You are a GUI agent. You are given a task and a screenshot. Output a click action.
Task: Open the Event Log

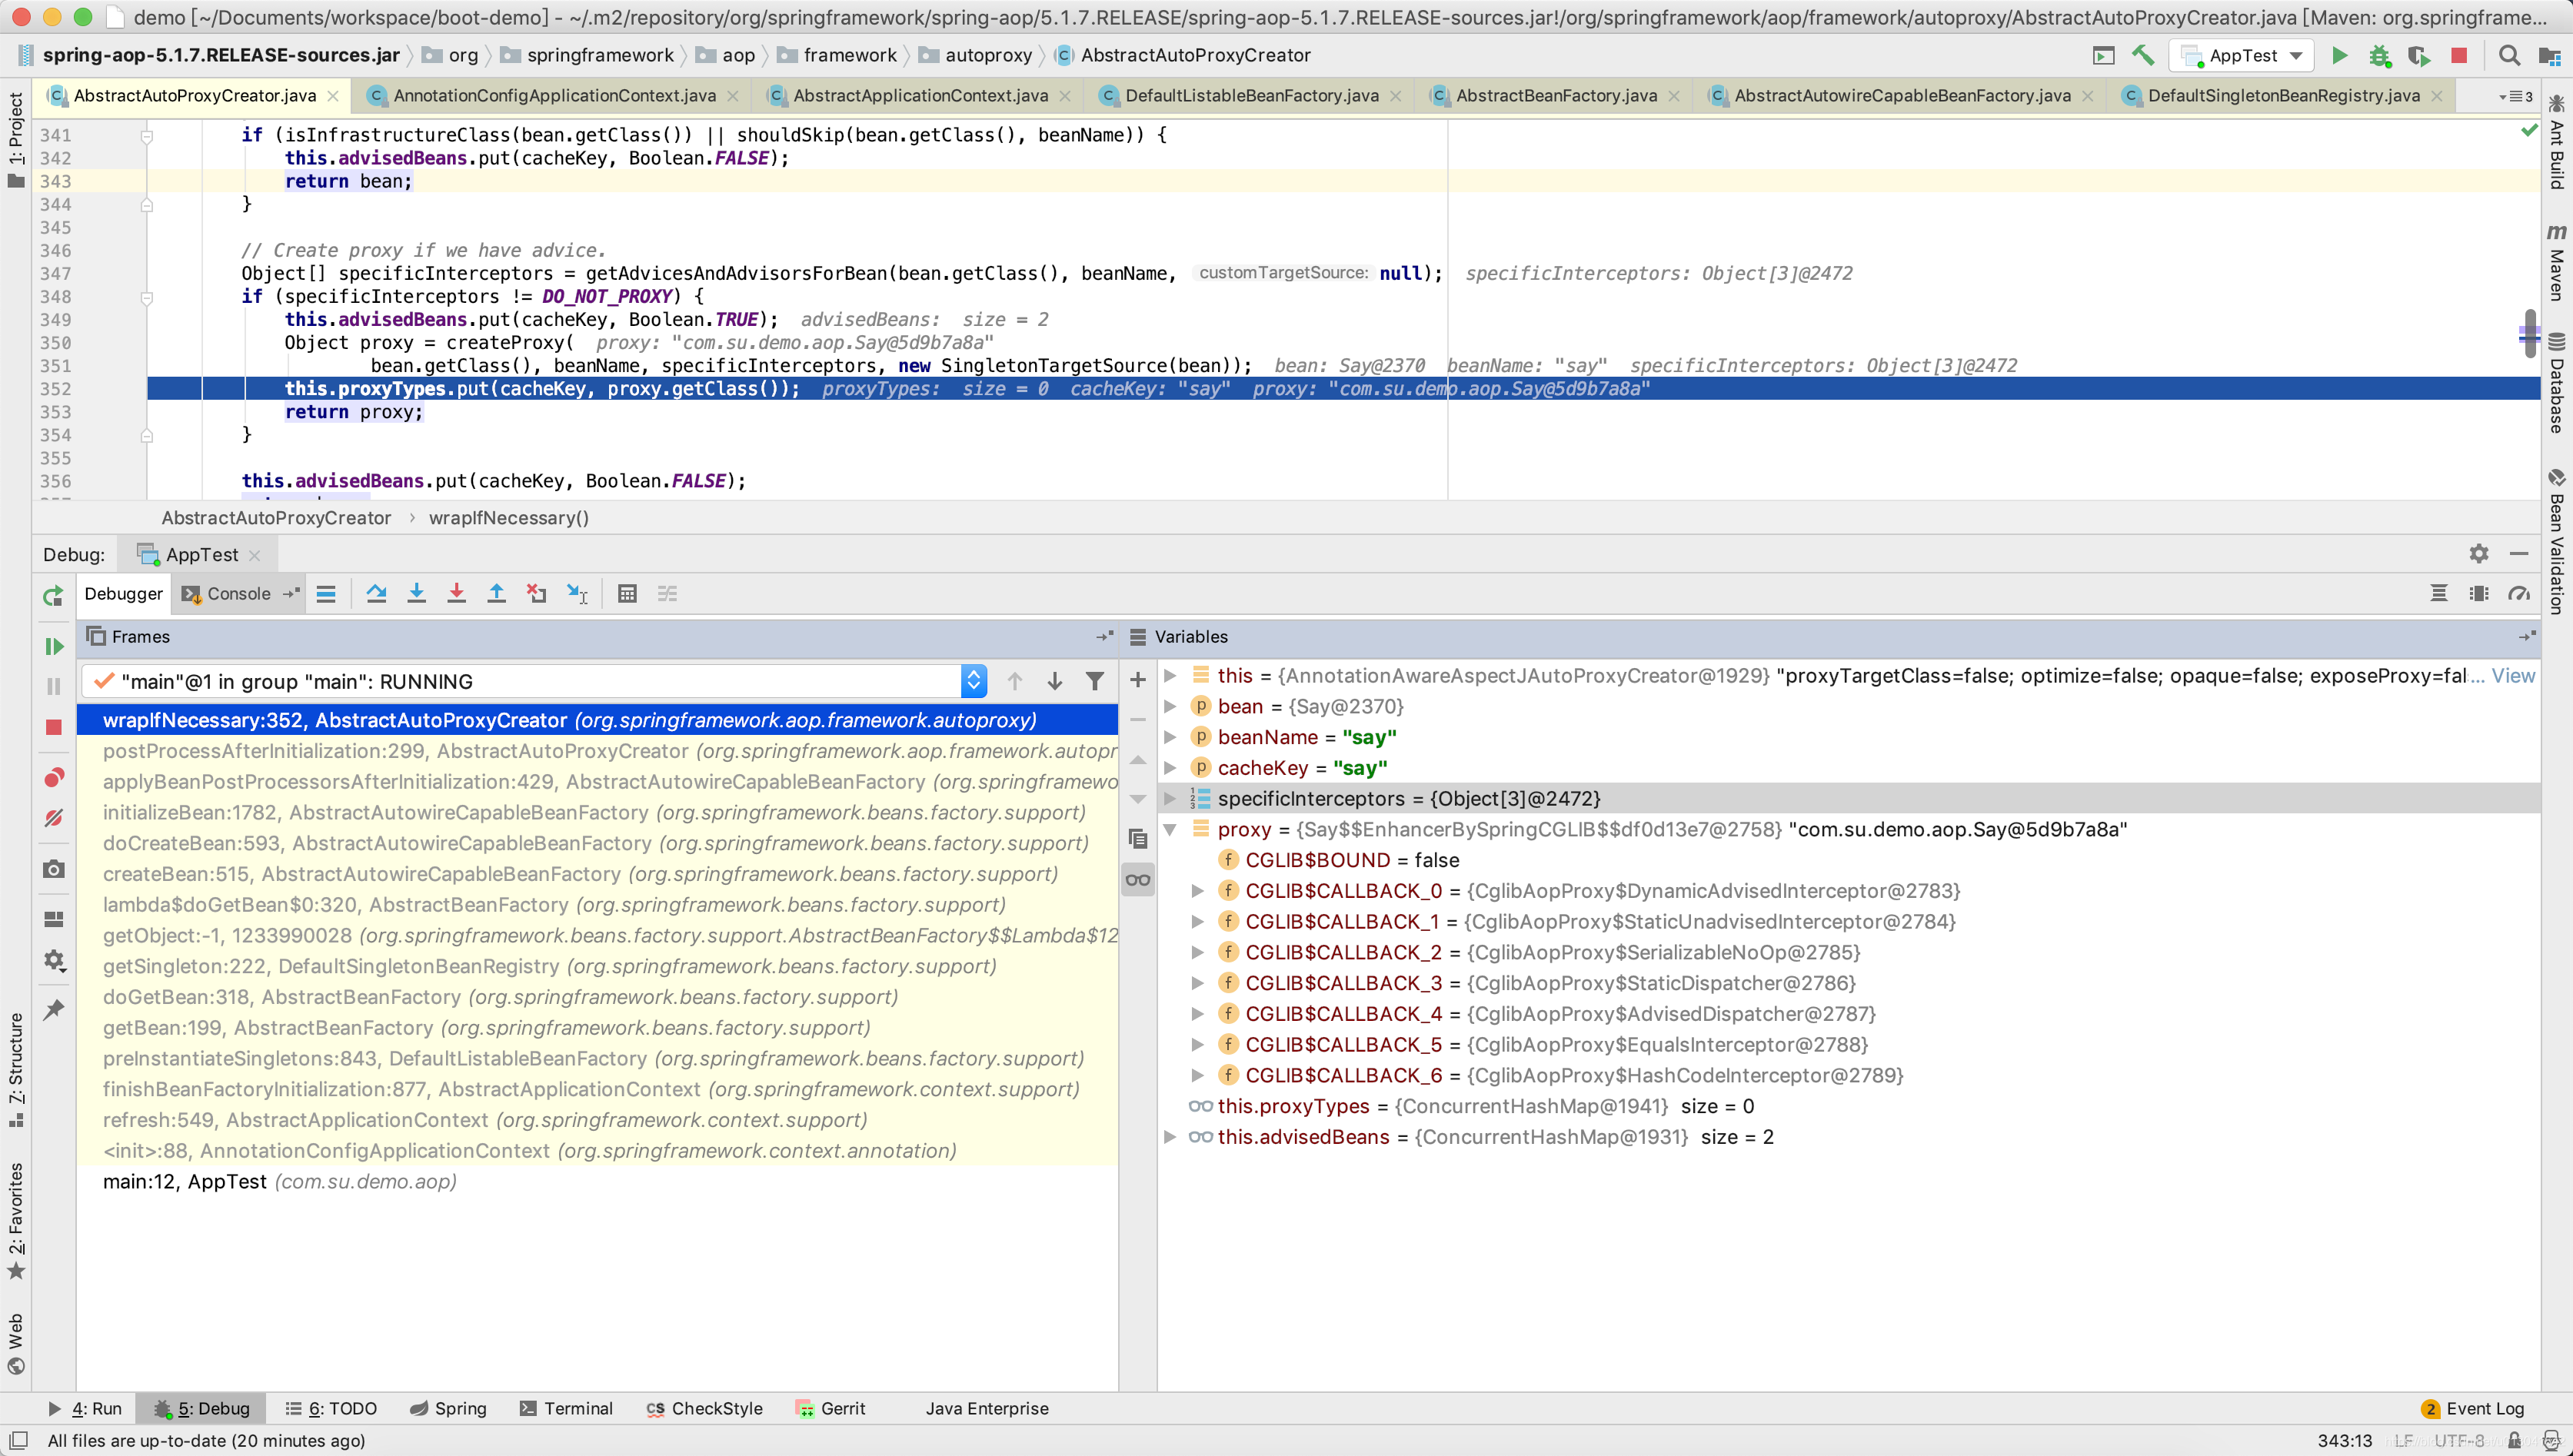(2473, 1409)
